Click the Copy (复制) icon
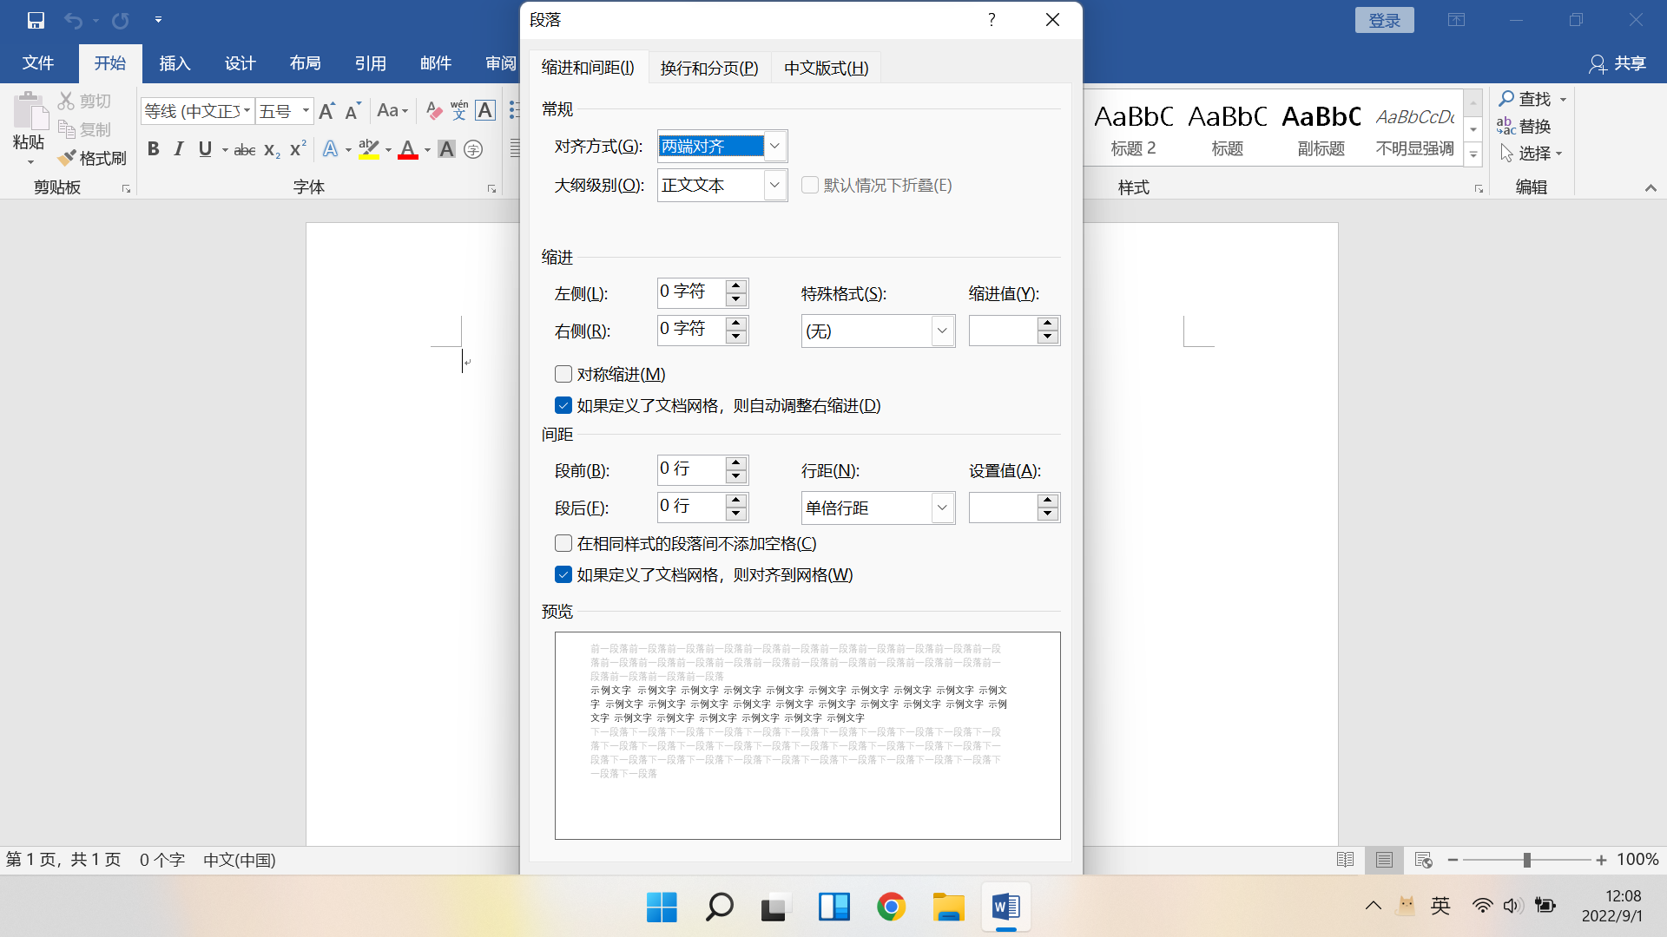 pos(66,129)
